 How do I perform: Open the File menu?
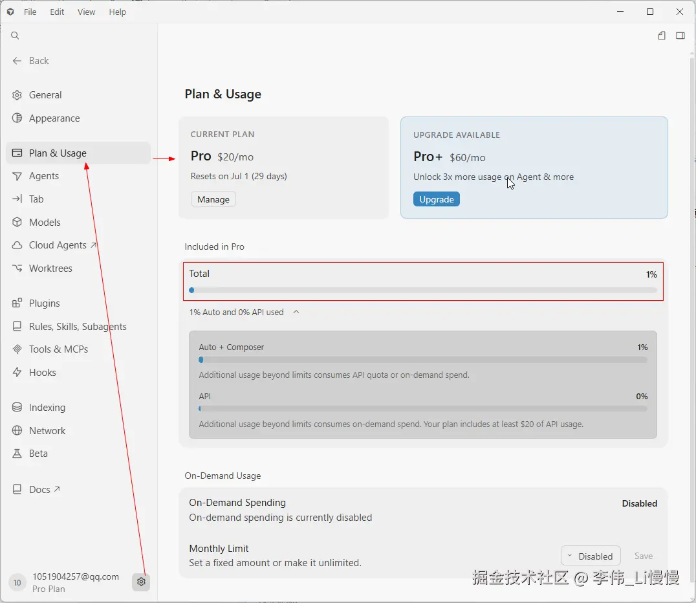click(x=30, y=12)
